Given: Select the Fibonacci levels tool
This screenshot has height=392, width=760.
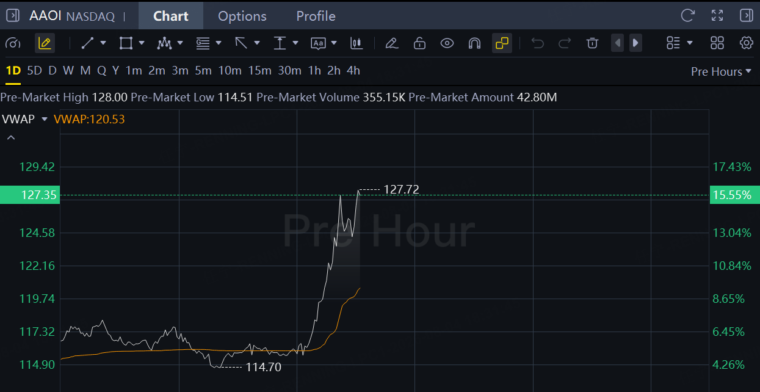Looking at the screenshot, I should click(x=203, y=43).
